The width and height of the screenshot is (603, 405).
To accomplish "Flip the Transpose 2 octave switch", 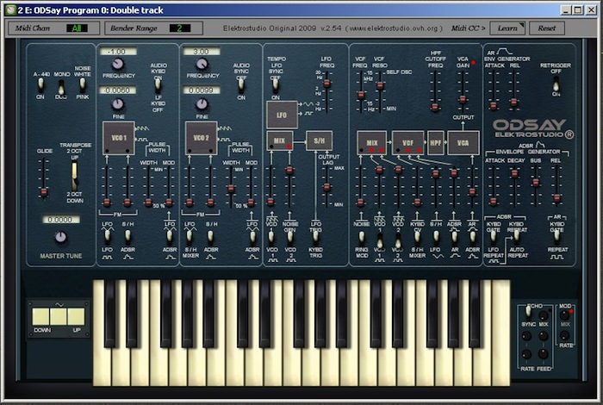I will point(75,177).
